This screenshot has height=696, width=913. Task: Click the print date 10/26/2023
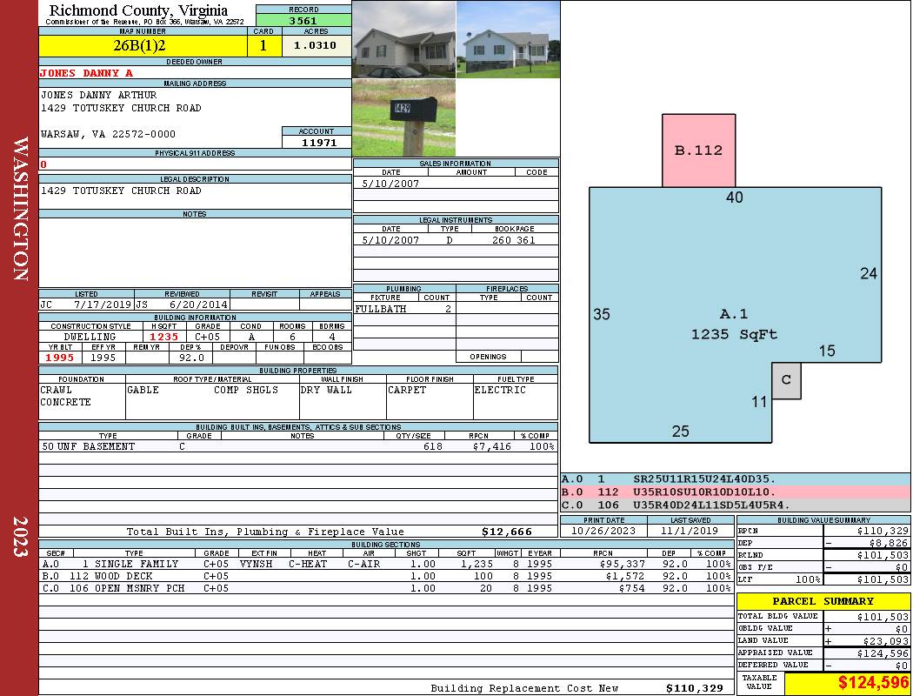pyautogui.click(x=603, y=532)
